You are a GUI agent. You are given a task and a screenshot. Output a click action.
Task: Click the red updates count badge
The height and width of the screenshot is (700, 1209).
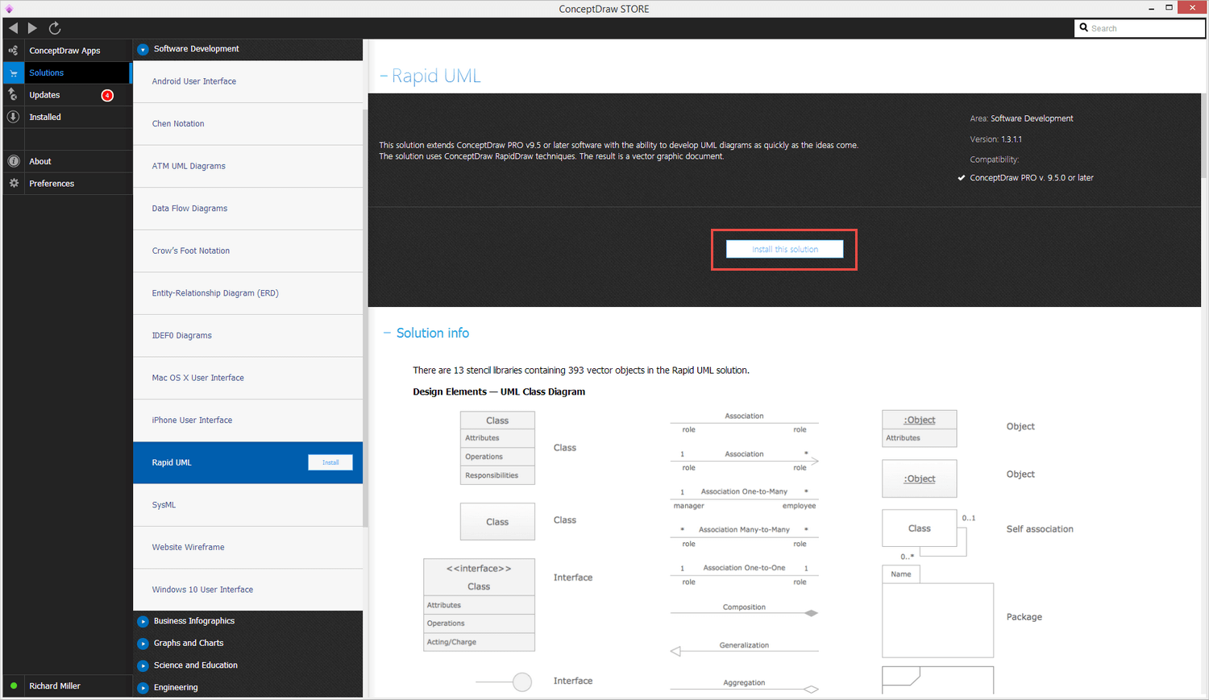click(x=107, y=95)
